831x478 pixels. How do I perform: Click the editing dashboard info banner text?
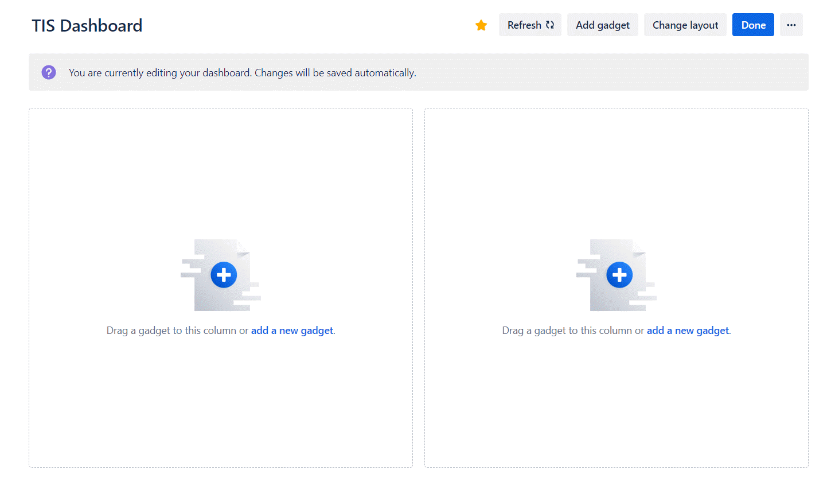[x=242, y=73]
